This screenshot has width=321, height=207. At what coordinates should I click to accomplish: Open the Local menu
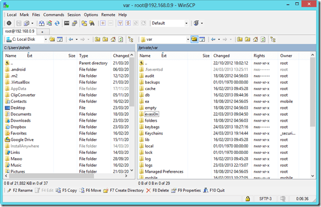click(x=12, y=15)
